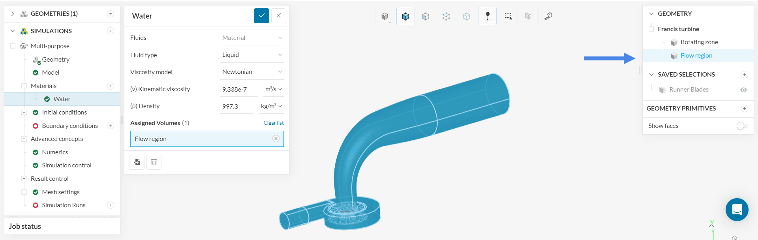
Task: Toggle the Show faces switch
Action: [742, 126]
